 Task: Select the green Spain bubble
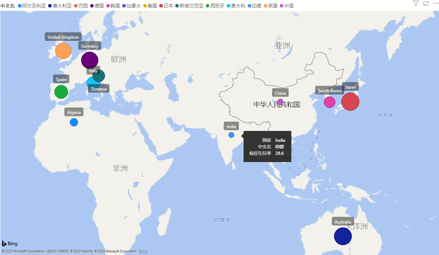click(61, 92)
